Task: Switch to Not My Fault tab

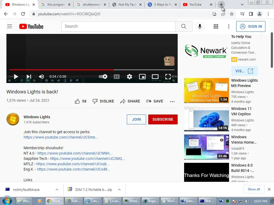Action: coord(127,5)
